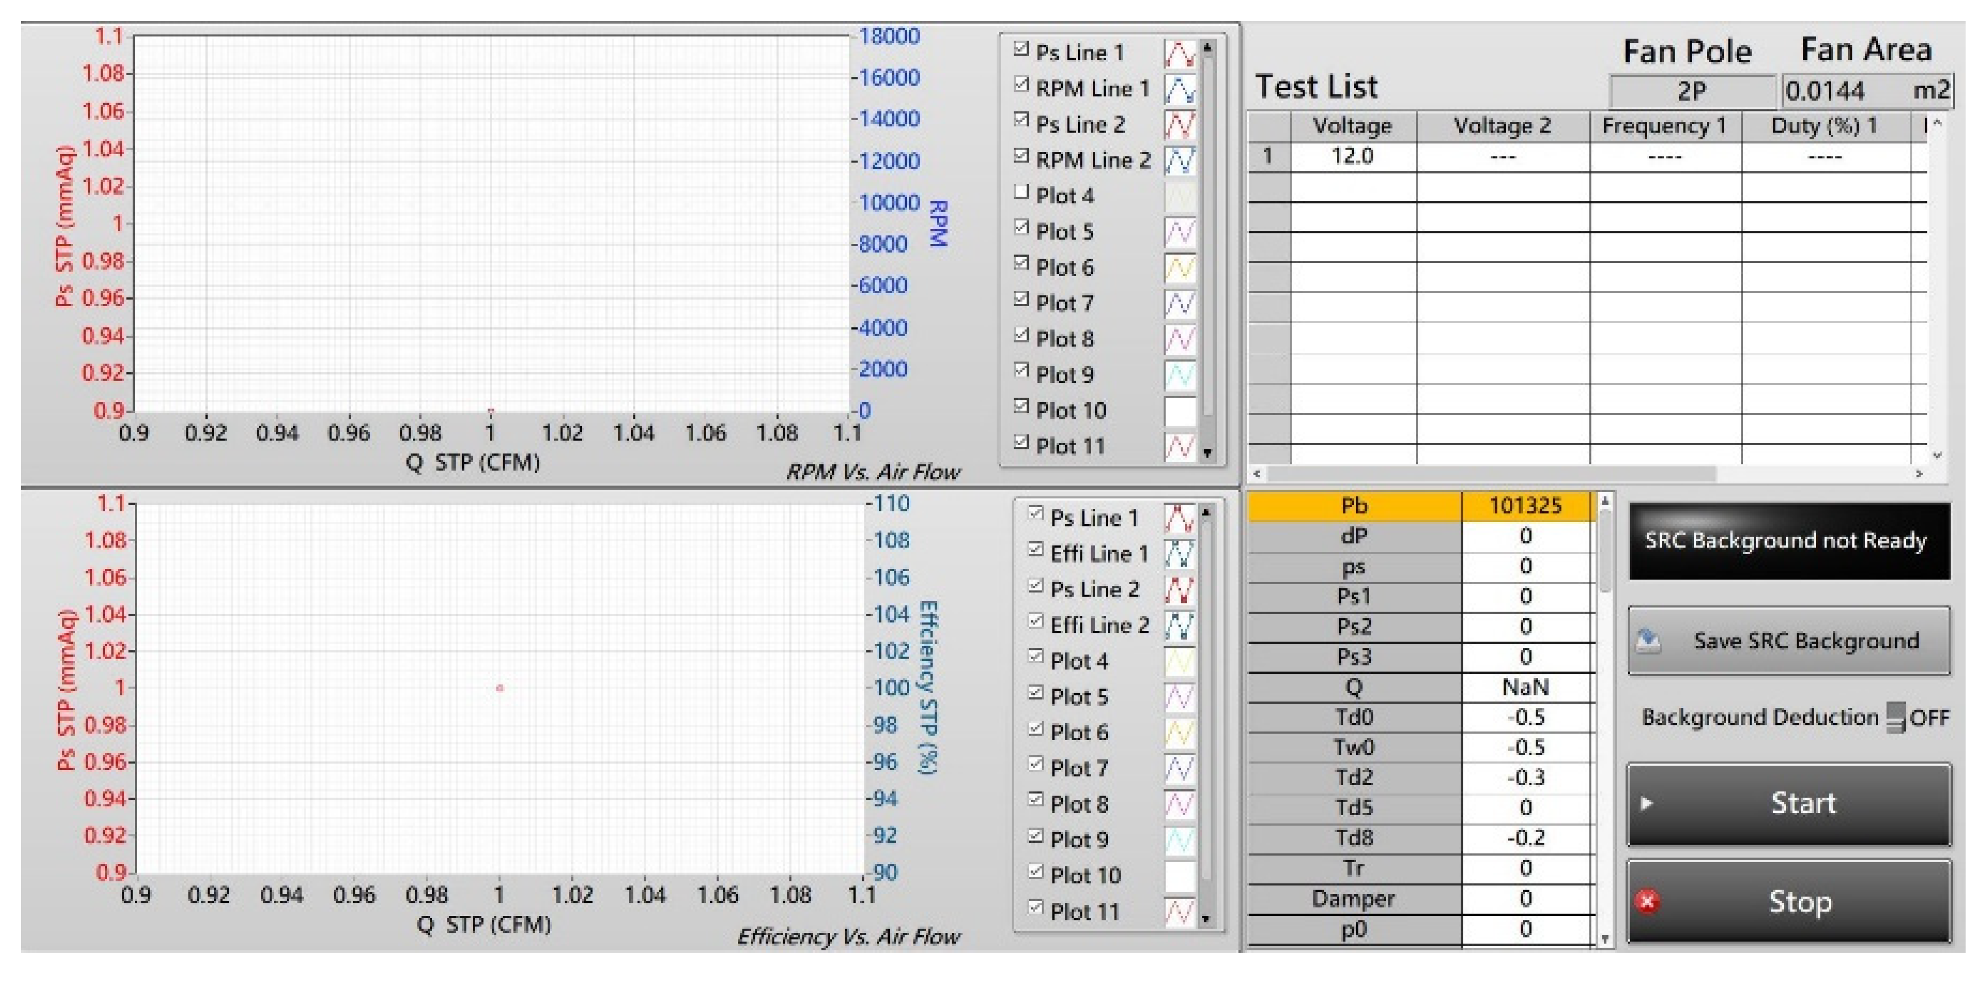Screen dimensions: 1984x984
Task: Select the Voltage column header
Action: point(1352,126)
